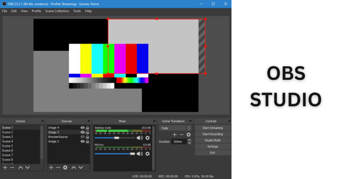Viewport: 340px width, 179px height.
Task: Click the OBS logo in title bar
Action: 4,4
